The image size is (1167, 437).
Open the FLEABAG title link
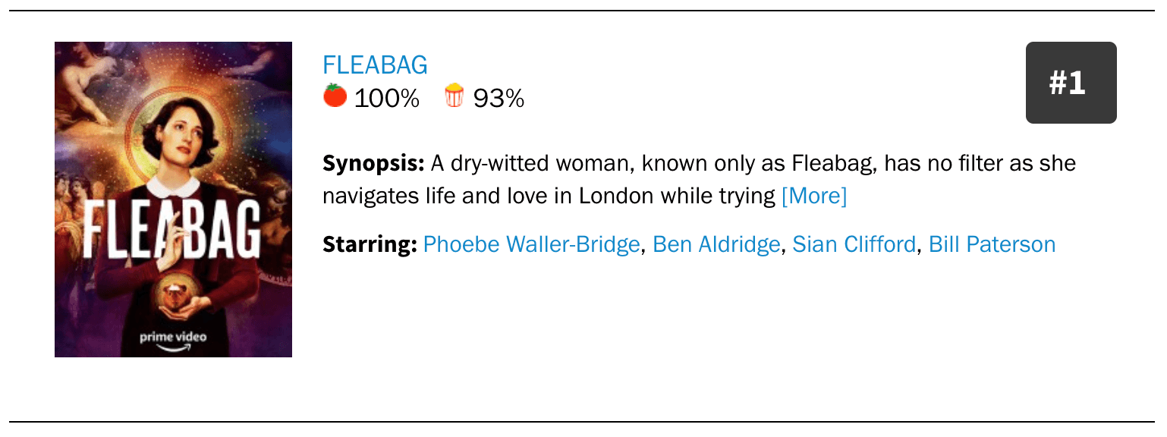pos(375,65)
